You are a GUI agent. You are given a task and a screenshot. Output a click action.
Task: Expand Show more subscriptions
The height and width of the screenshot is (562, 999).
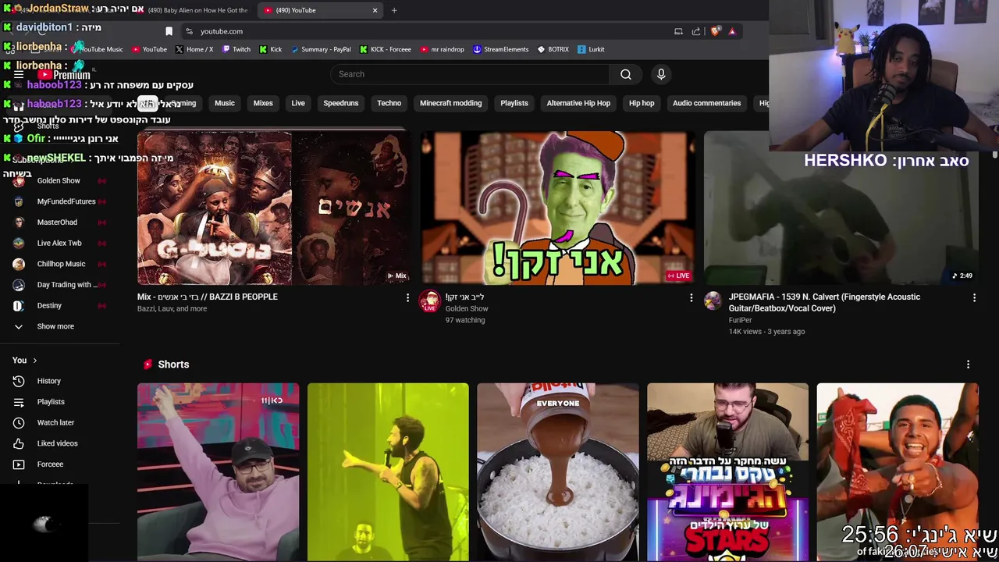coord(55,326)
